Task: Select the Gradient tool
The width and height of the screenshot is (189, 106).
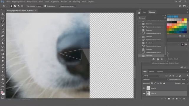Action: 3,54
